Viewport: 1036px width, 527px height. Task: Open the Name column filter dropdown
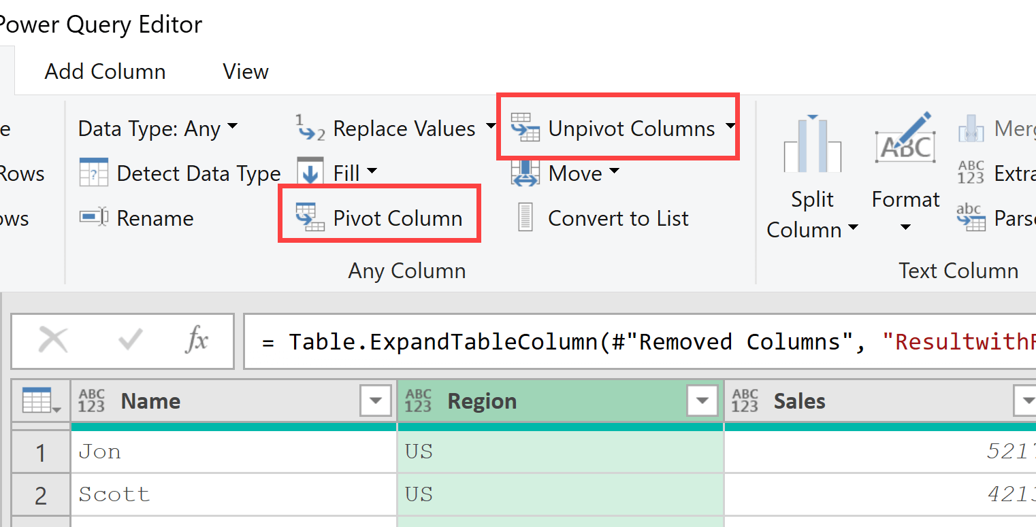375,401
